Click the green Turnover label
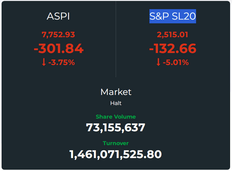This screenshot has height=171, width=232. pyautogui.click(x=116, y=143)
